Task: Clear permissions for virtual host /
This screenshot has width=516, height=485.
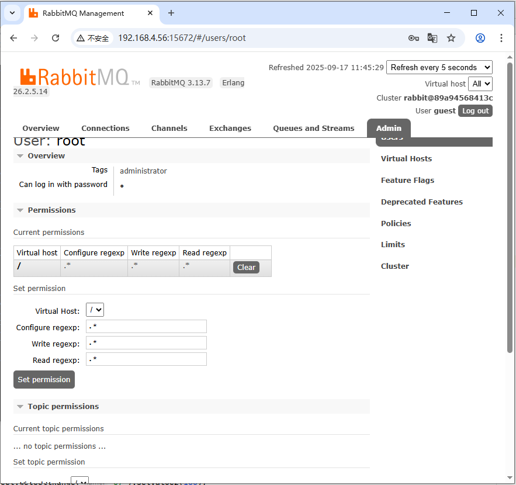Action: point(246,268)
